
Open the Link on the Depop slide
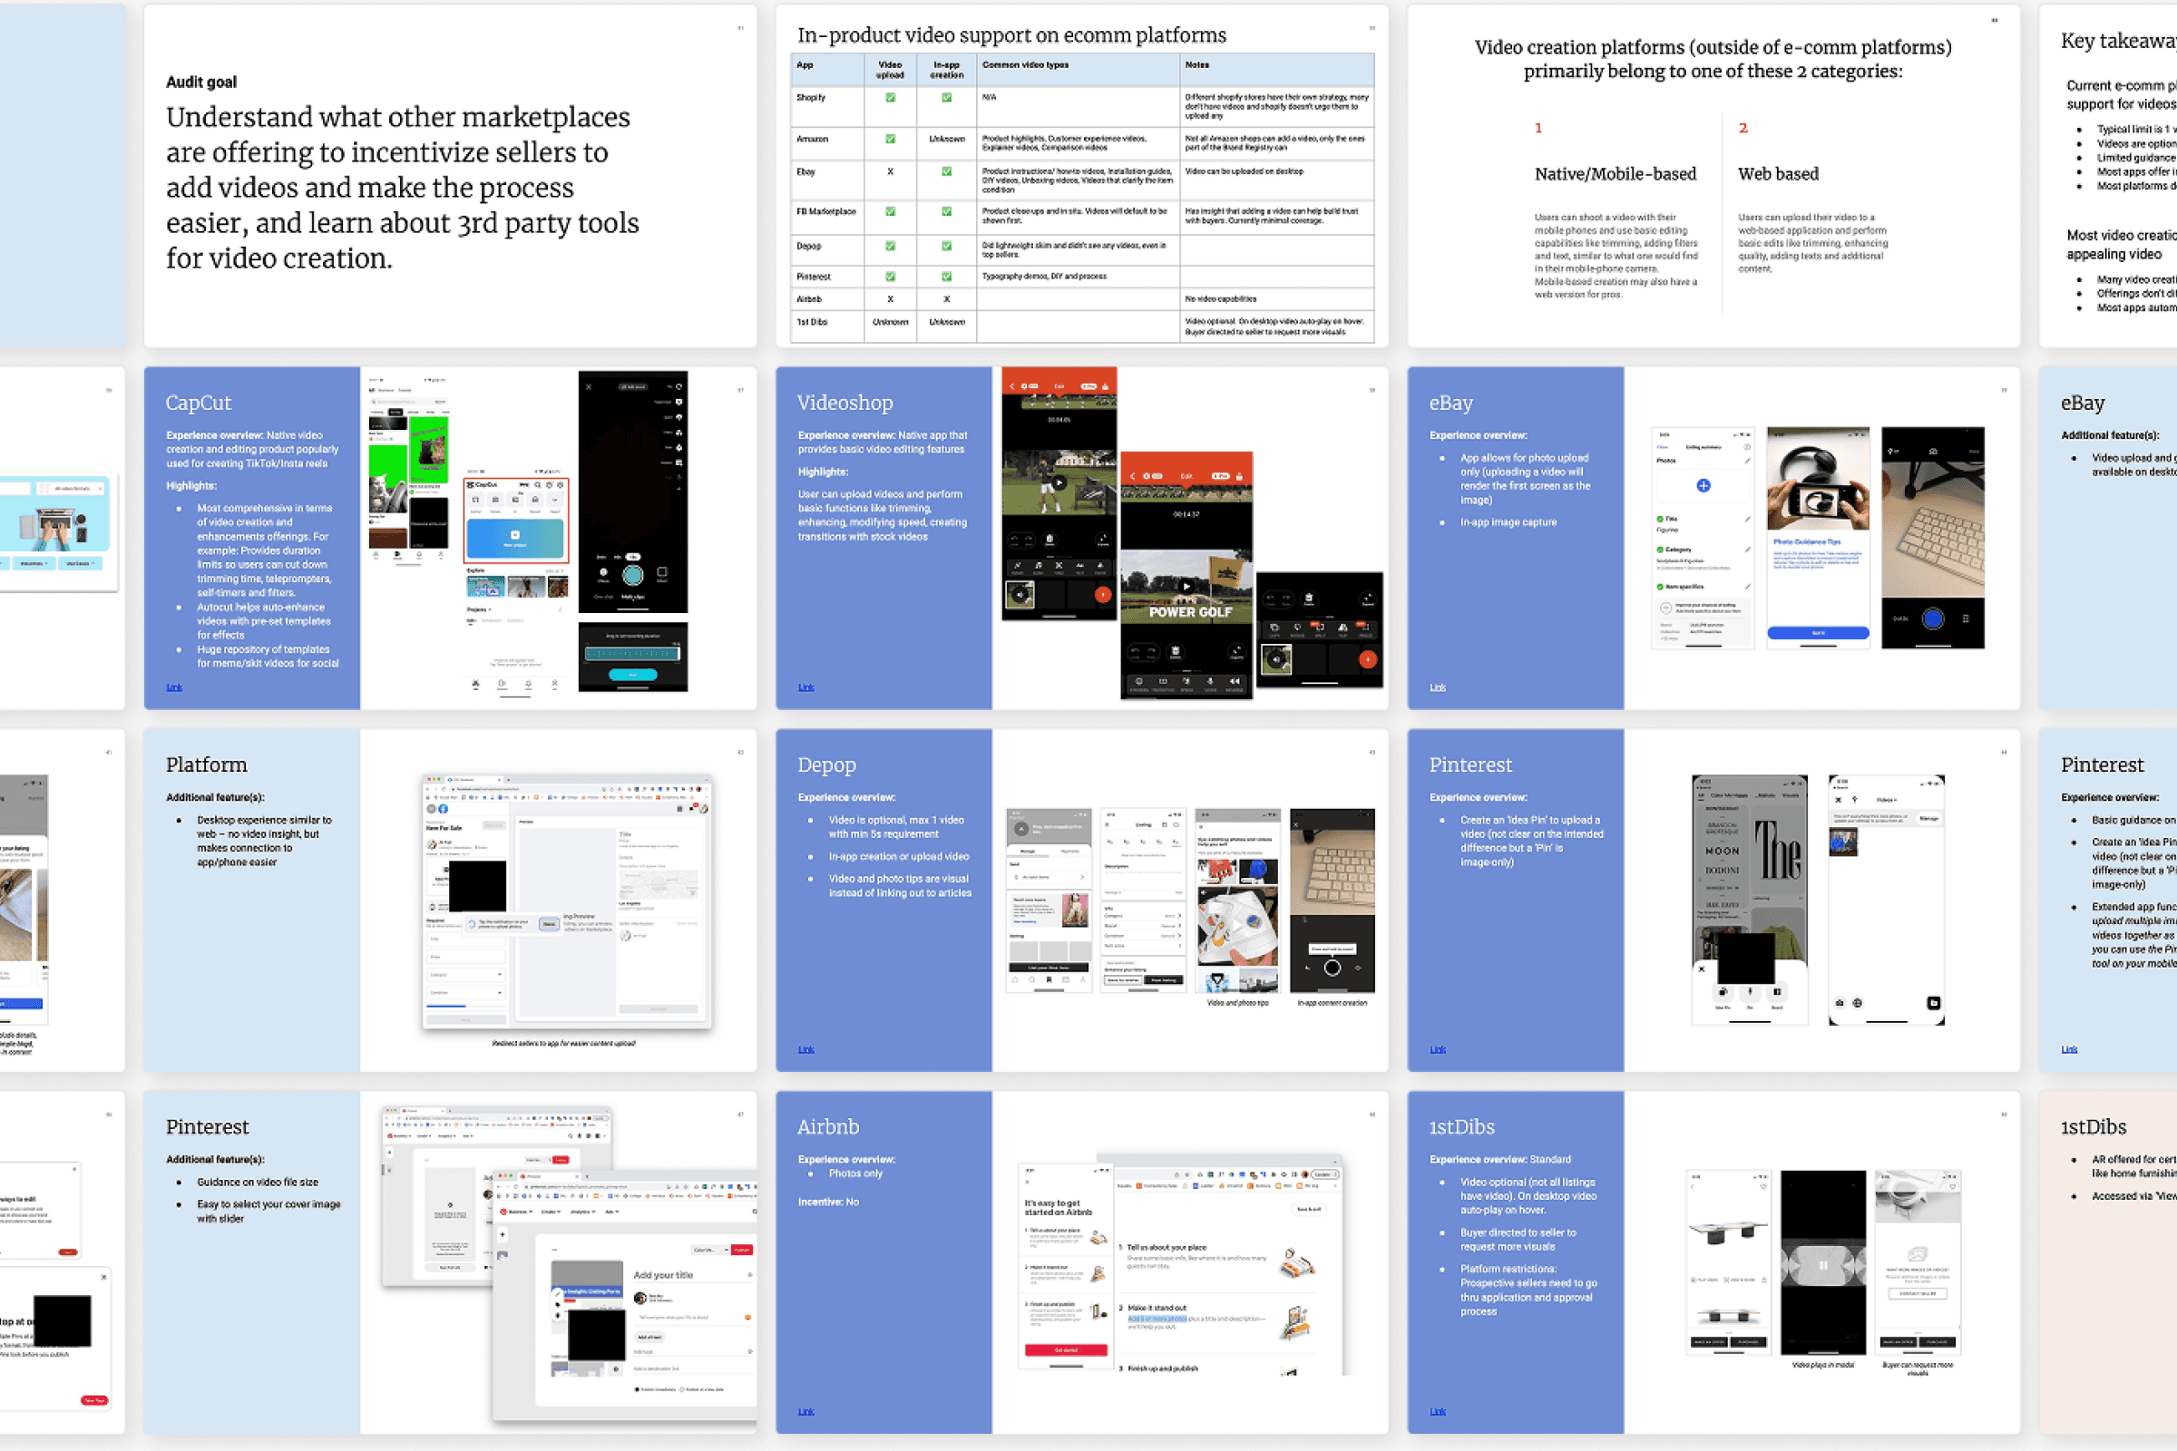click(x=805, y=1049)
